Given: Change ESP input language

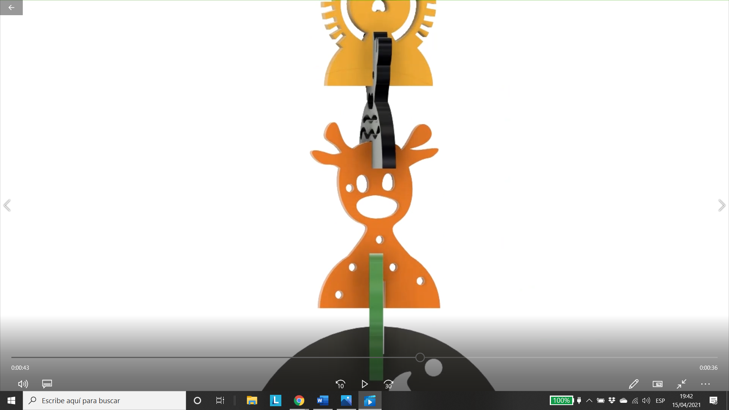Looking at the screenshot, I should tap(660, 401).
